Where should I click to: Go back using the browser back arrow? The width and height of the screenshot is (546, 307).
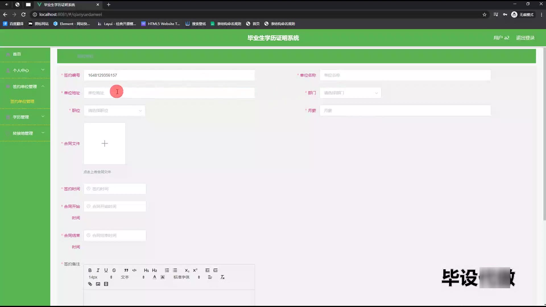coord(5,14)
